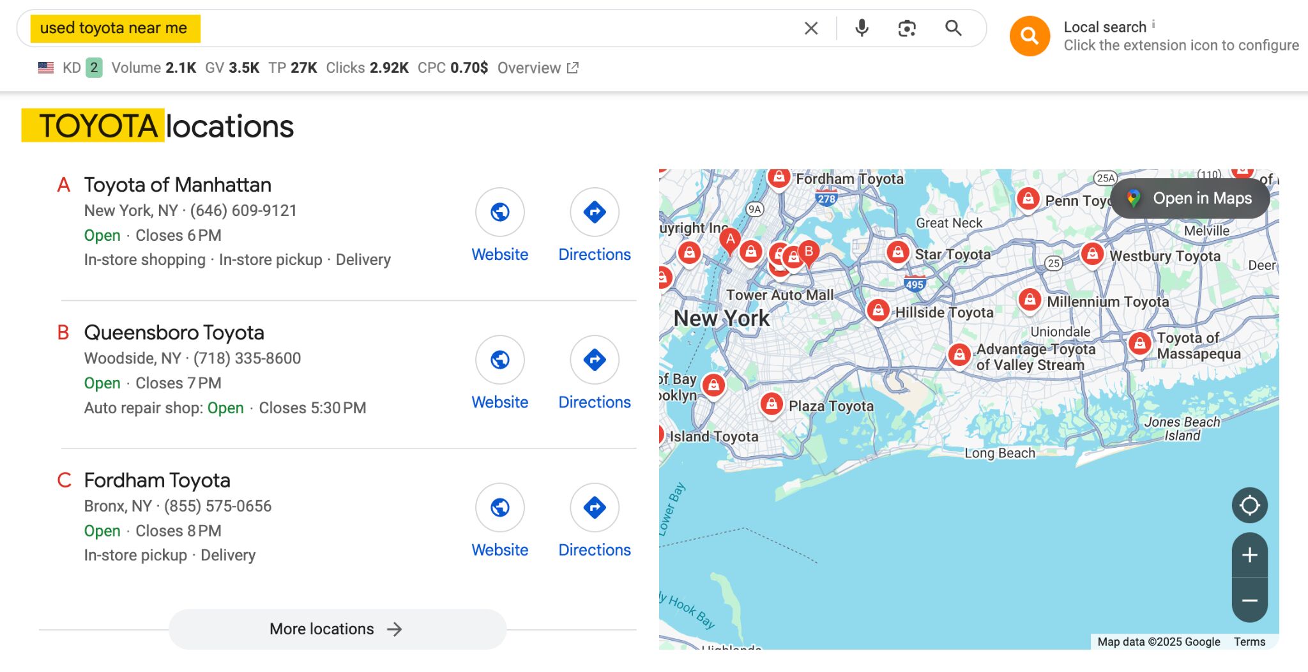Click Directions icon for Toyota of Manhattan
The image size is (1308, 672).
pyautogui.click(x=594, y=212)
